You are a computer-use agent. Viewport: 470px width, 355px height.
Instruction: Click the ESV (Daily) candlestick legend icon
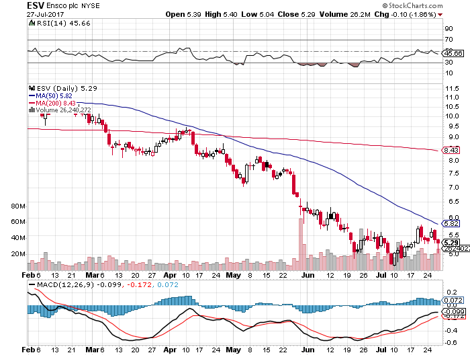pyautogui.click(x=31, y=87)
